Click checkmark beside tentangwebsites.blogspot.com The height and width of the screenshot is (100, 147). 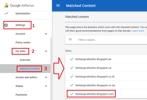72,94
